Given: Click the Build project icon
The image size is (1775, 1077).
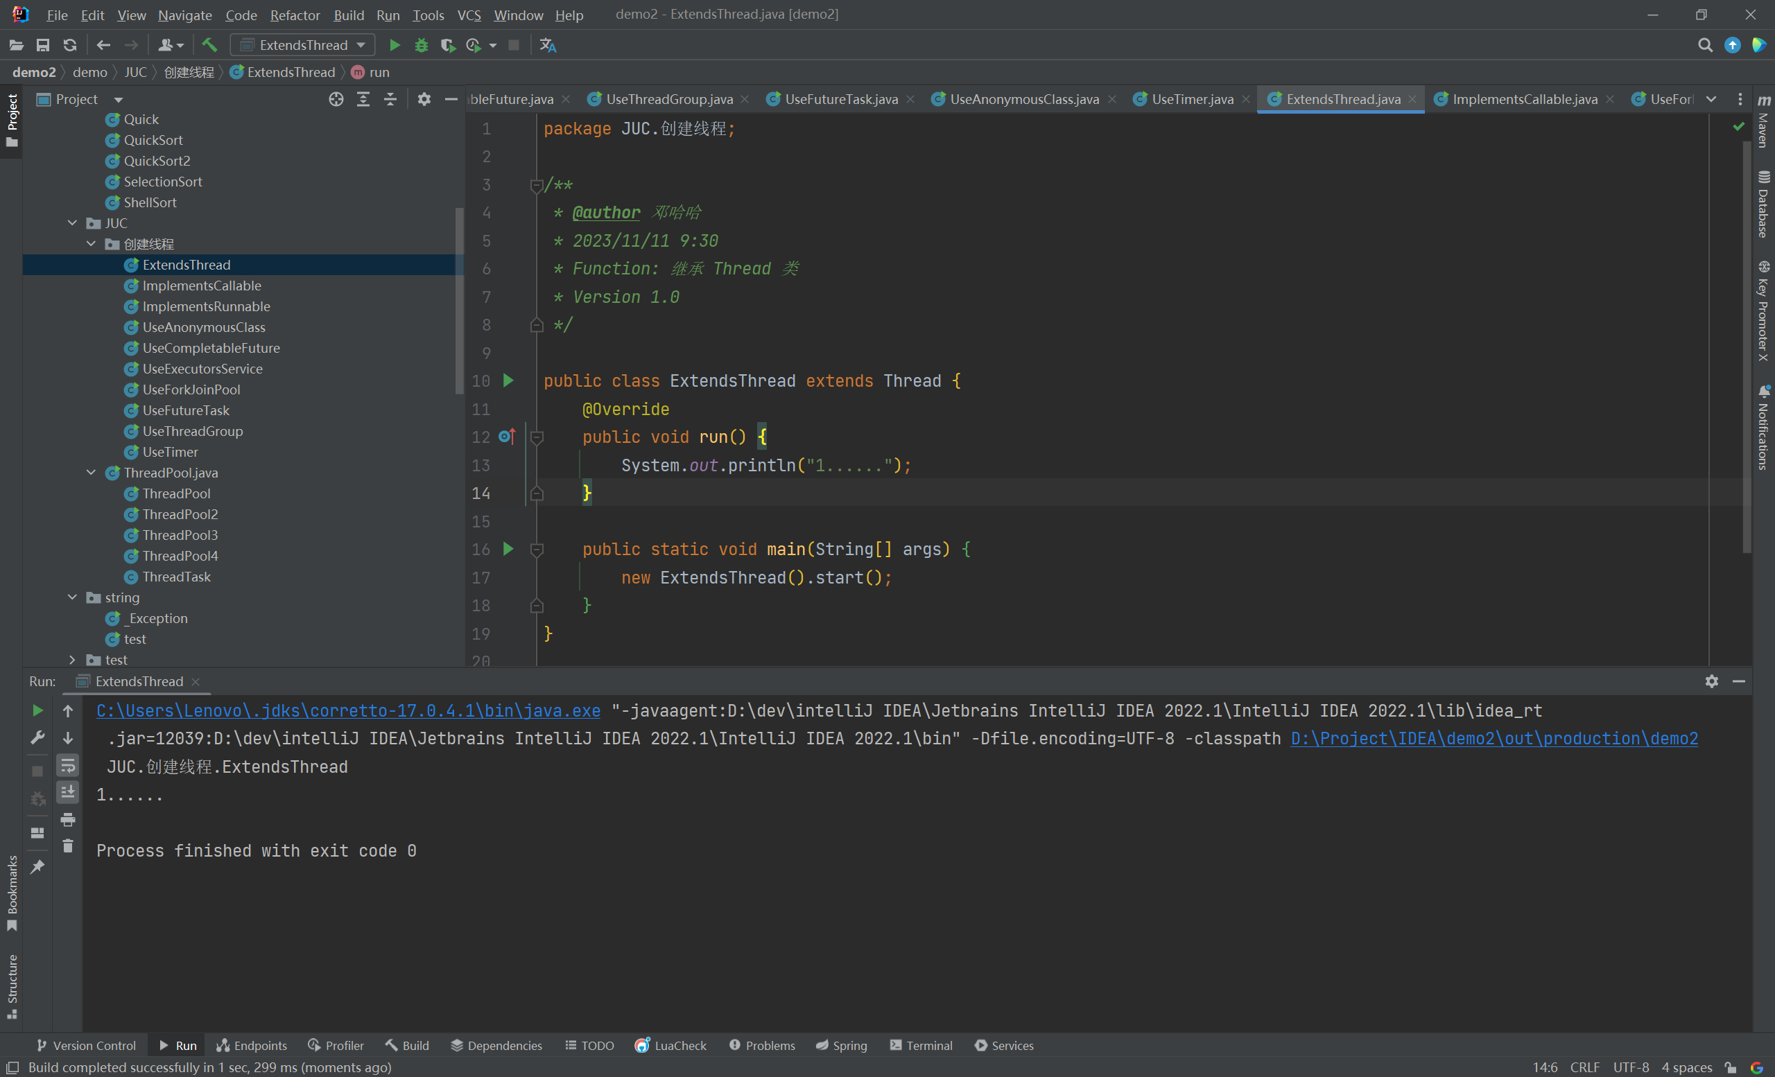Looking at the screenshot, I should coord(208,46).
